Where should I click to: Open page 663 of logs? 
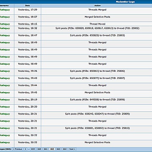click(x=58, y=149)
